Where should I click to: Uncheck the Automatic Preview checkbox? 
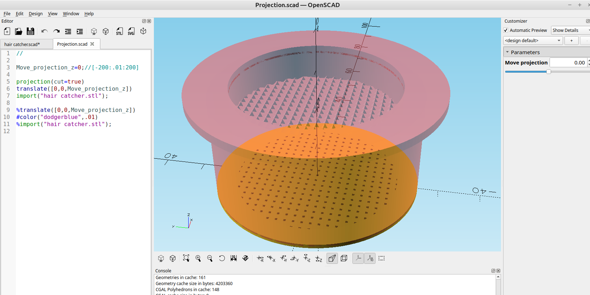click(506, 30)
